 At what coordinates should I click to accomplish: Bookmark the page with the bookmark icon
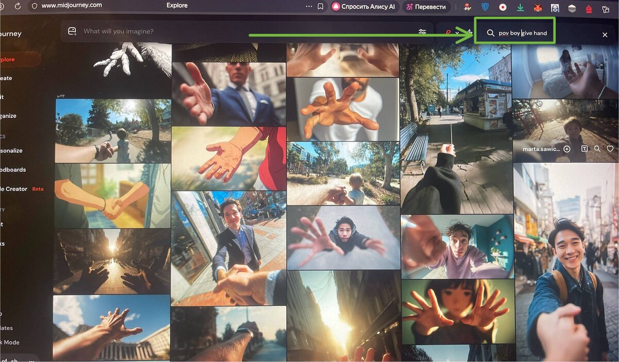point(321,6)
